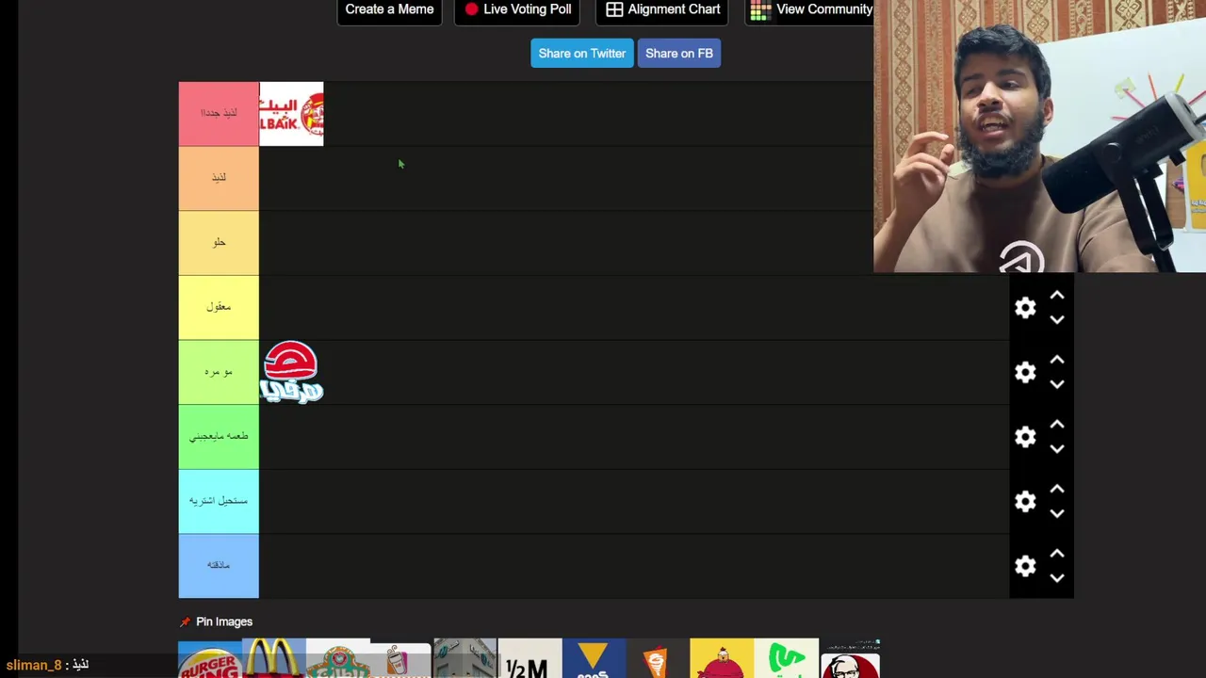The image size is (1206, 678).
Task: Move the طعمه مايعجبني row up
Action: [x=1057, y=425]
